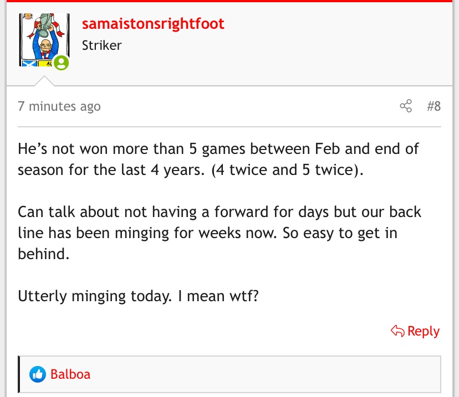The image size is (459, 397).
Task: Open post number #8 link
Action: 434,106
